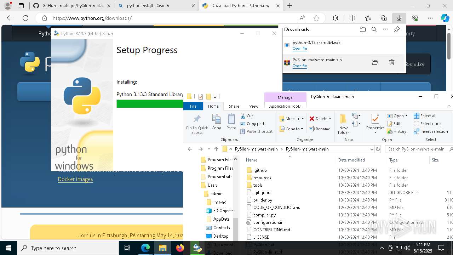This screenshot has height=255, width=453.
Task: Click Rename in Organize group
Action: (320, 129)
